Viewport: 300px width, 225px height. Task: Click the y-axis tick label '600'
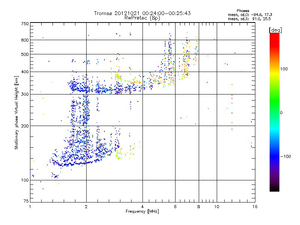pyautogui.click(x=25, y=40)
